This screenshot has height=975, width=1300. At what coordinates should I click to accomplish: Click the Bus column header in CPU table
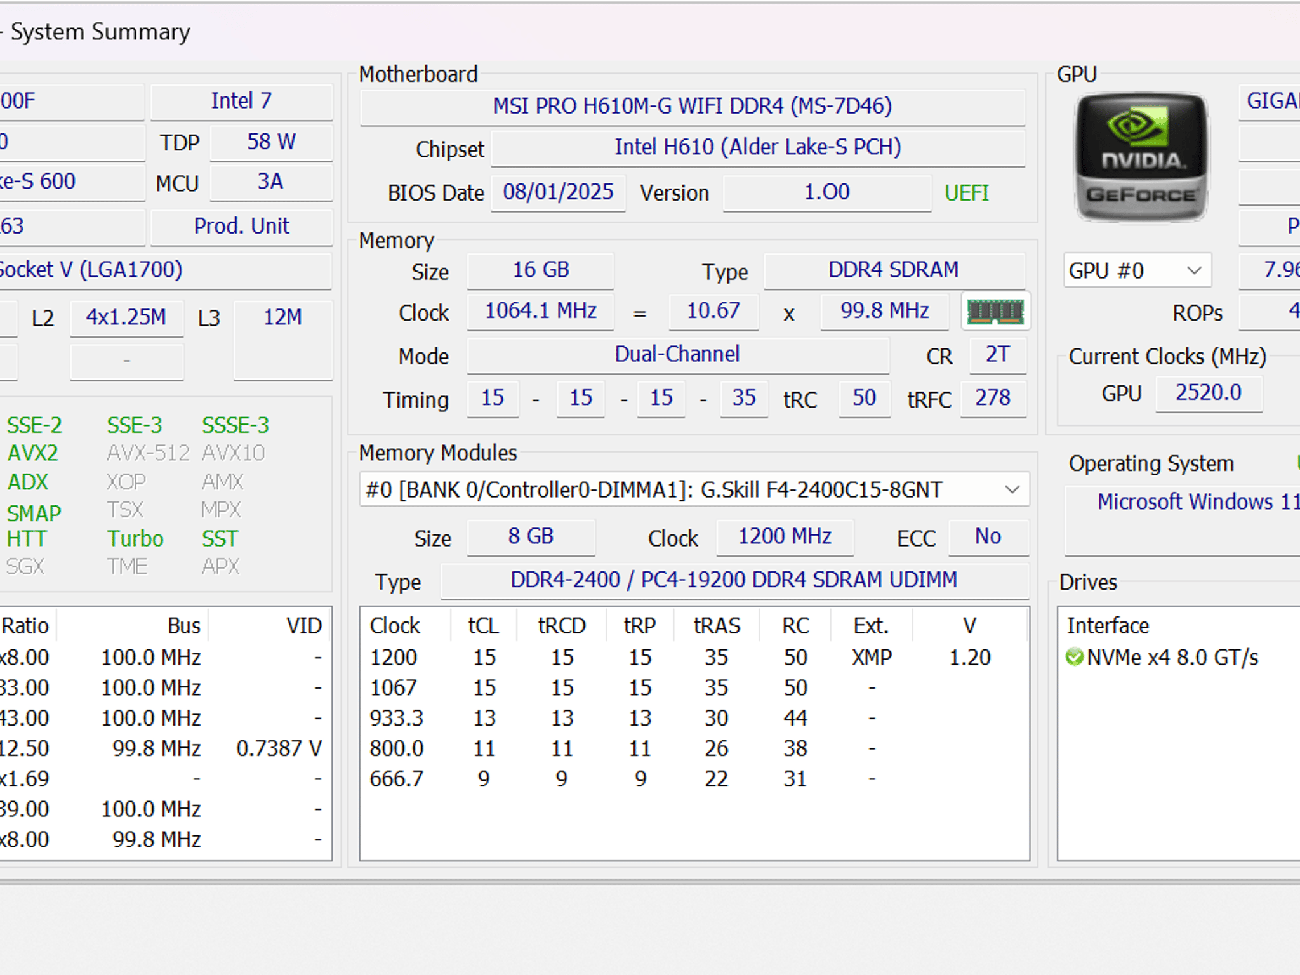click(133, 626)
